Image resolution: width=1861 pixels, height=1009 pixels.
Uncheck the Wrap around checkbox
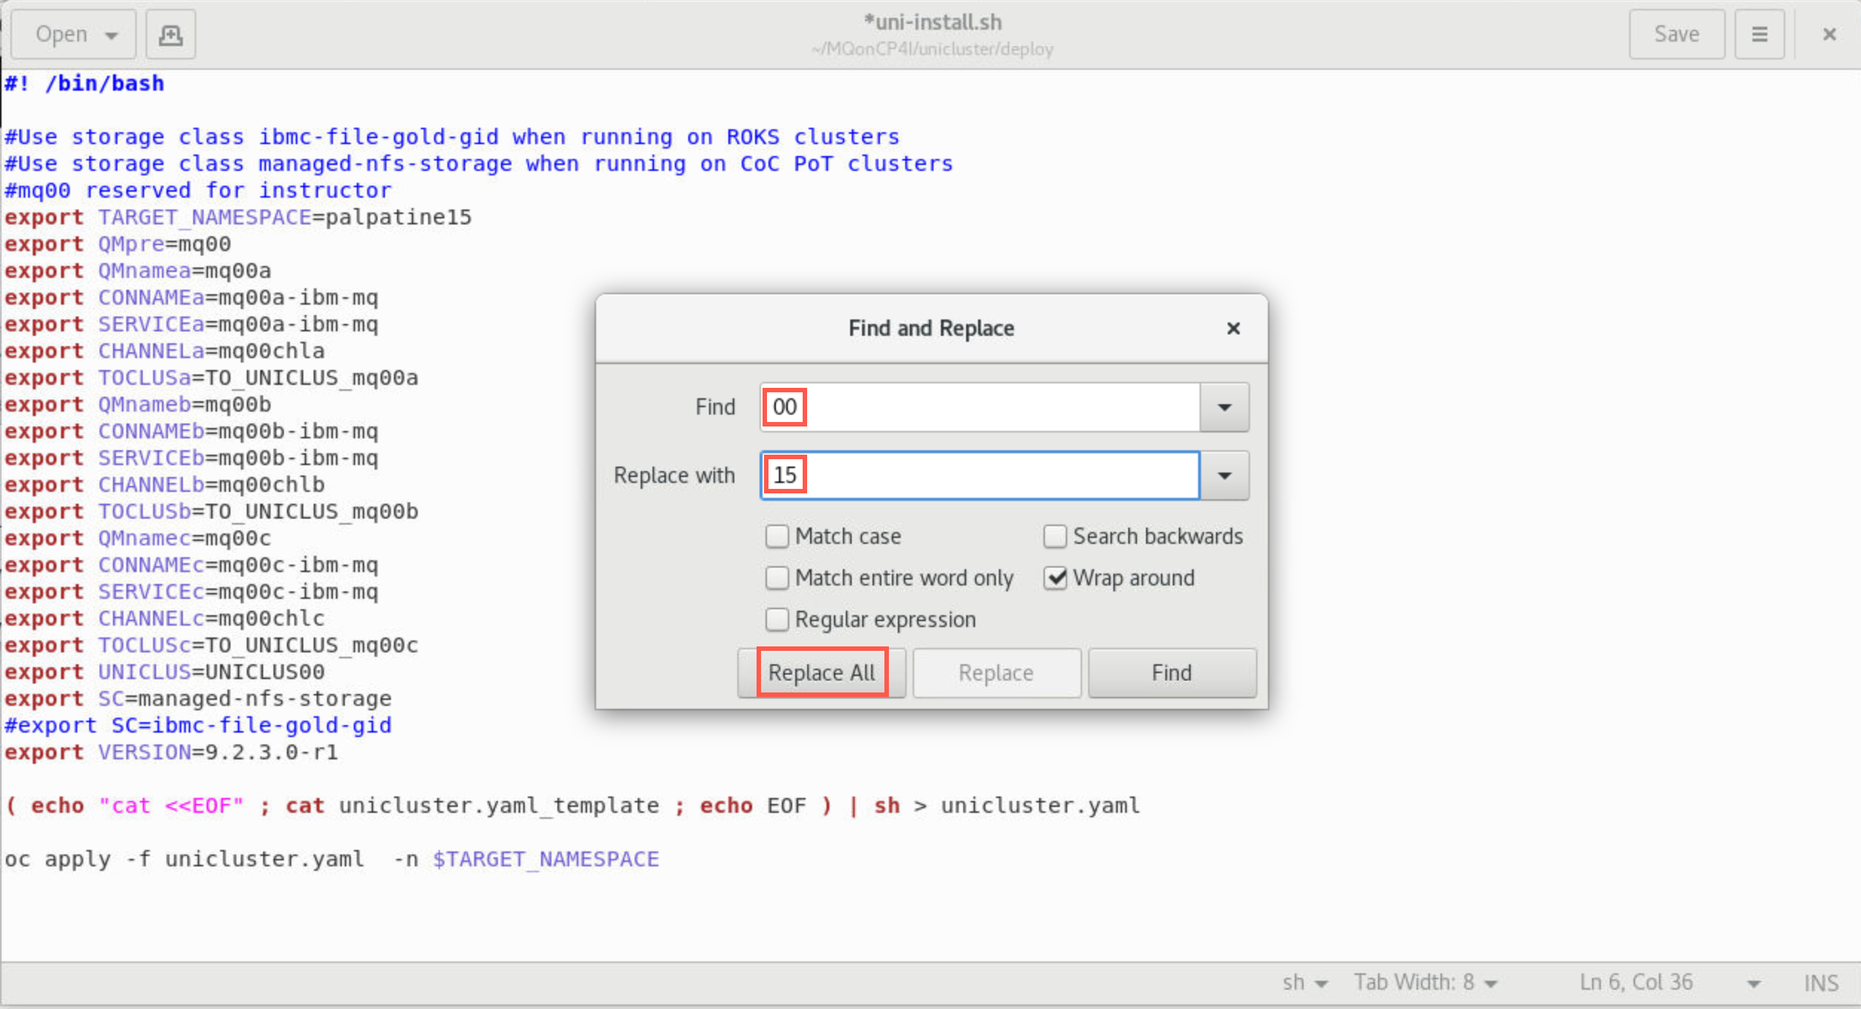pyautogui.click(x=1055, y=578)
